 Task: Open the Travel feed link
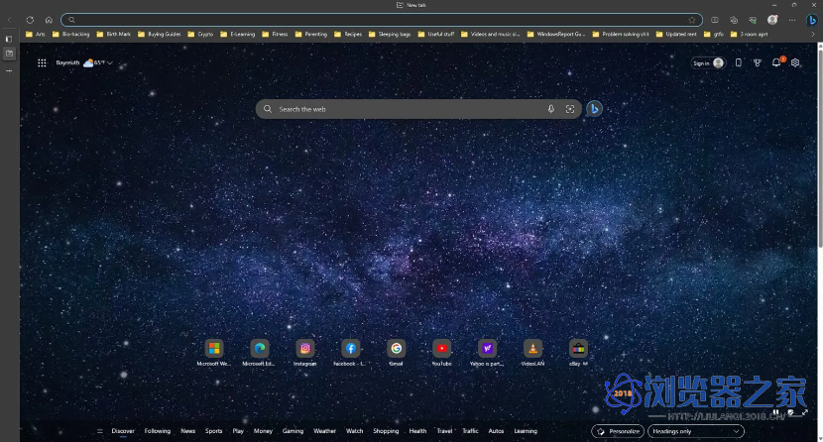444,431
